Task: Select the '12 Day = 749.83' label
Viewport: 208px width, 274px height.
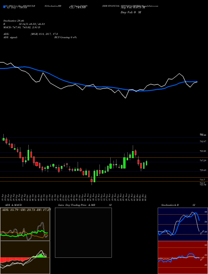Action: tap(17, 7)
